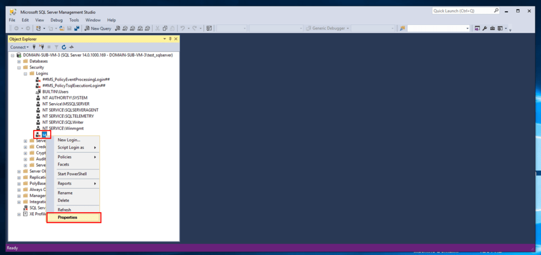Select the NT AUTHORITY\SYSTEM login
541x255 pixels.
tap(64, 98)
